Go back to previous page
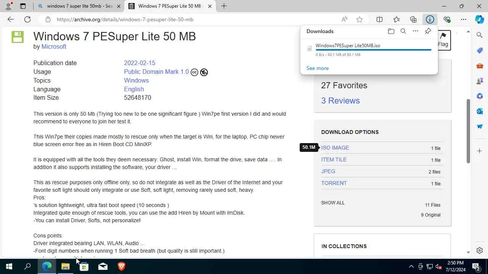This screenshot has height=274, width=488. tap(11, 19)
